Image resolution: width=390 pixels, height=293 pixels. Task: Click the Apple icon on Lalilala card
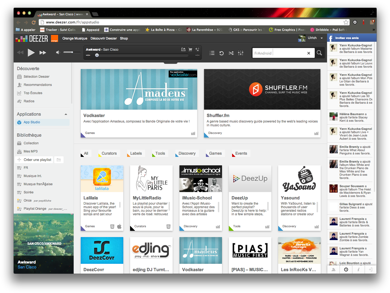pos(119,226)
